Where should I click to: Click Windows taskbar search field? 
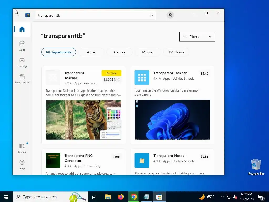pyautogui.click(x=50, y=197)
